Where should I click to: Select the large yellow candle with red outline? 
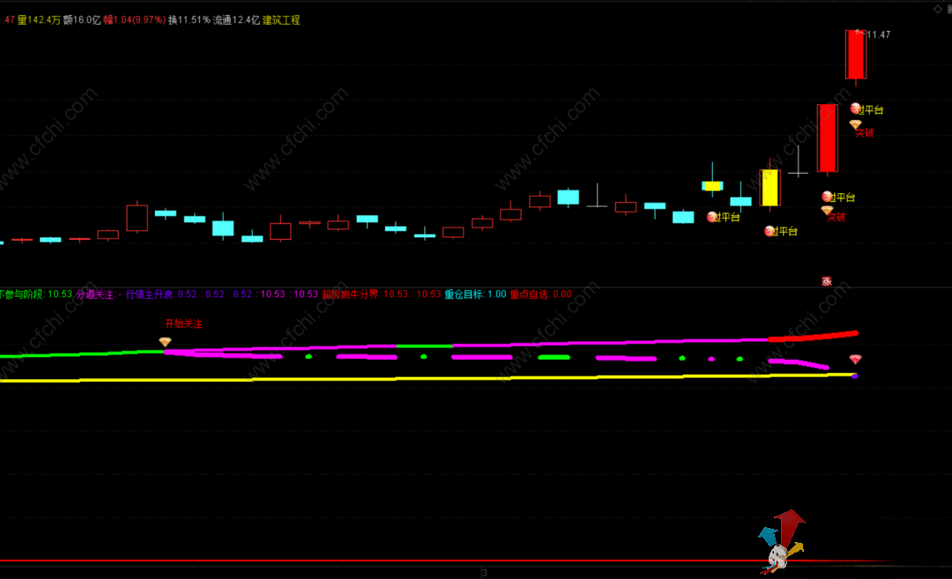click(770, 188)
